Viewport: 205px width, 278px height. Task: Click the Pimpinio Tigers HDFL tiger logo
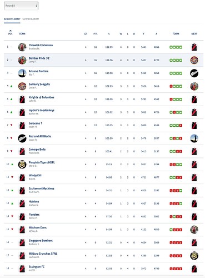[x=22, y=165]
